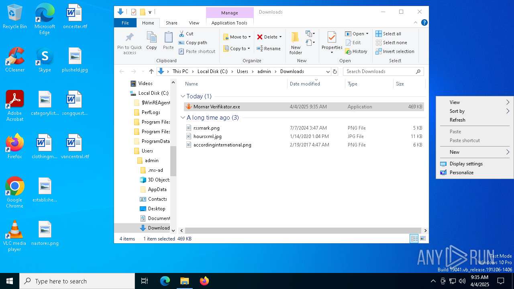The width and height of the screenshot is (514, 289).
Task: Click the Paste ribbon icon
Action: point(168,41)
